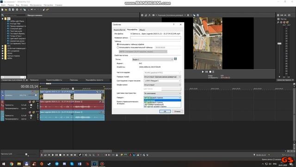Open the color space (Цветовое пространство) dropdown
296x167 pixels.
[x=162, y=93]
